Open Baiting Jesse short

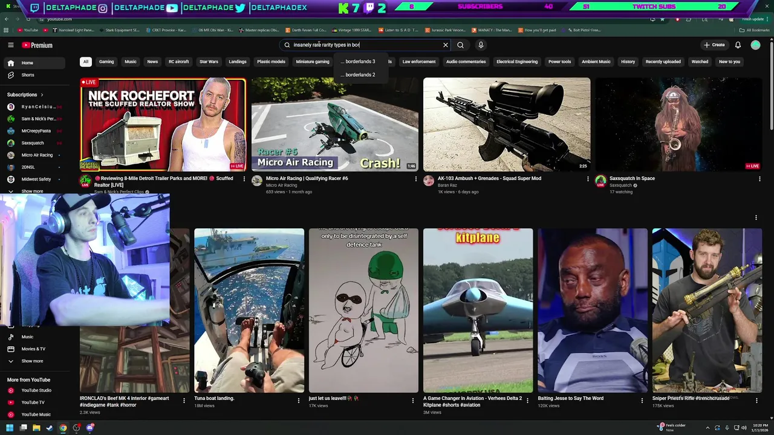pyautogui.click(x=593, y=311)
